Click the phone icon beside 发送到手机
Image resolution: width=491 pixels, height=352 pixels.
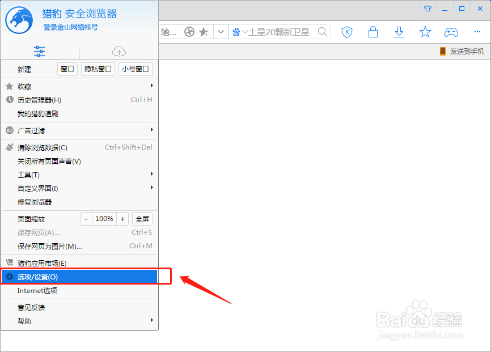tap(443, 52)
